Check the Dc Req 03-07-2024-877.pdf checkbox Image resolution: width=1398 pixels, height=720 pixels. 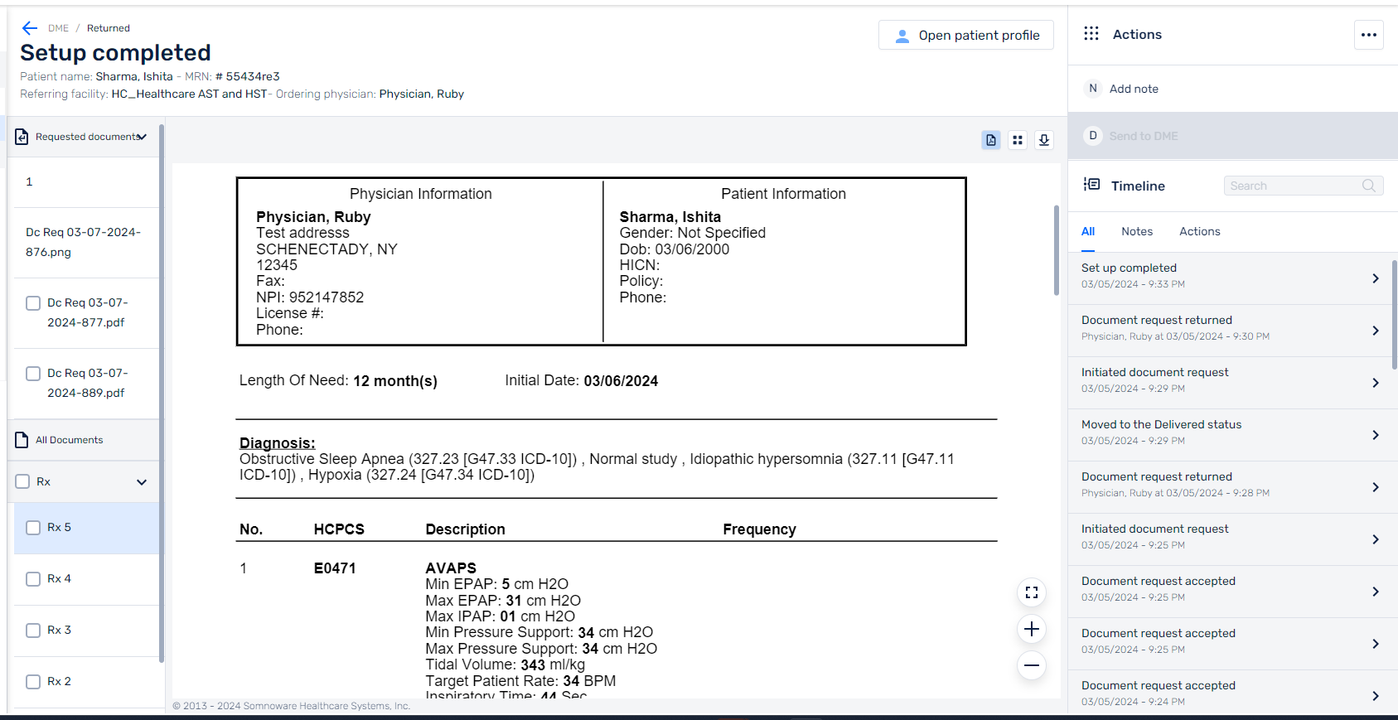33,303
